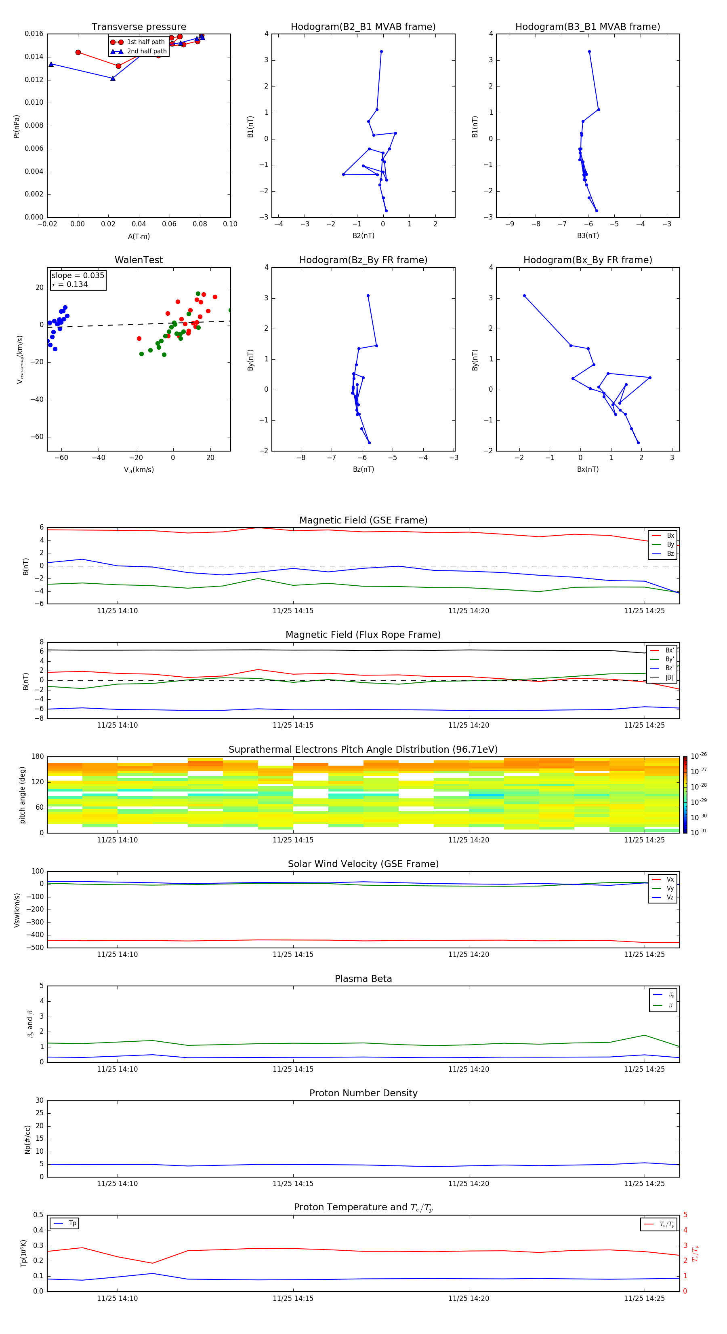Click the "A(T·m)" x-axis label
Screen dimensions: 727x1334
tap(139, 236)
